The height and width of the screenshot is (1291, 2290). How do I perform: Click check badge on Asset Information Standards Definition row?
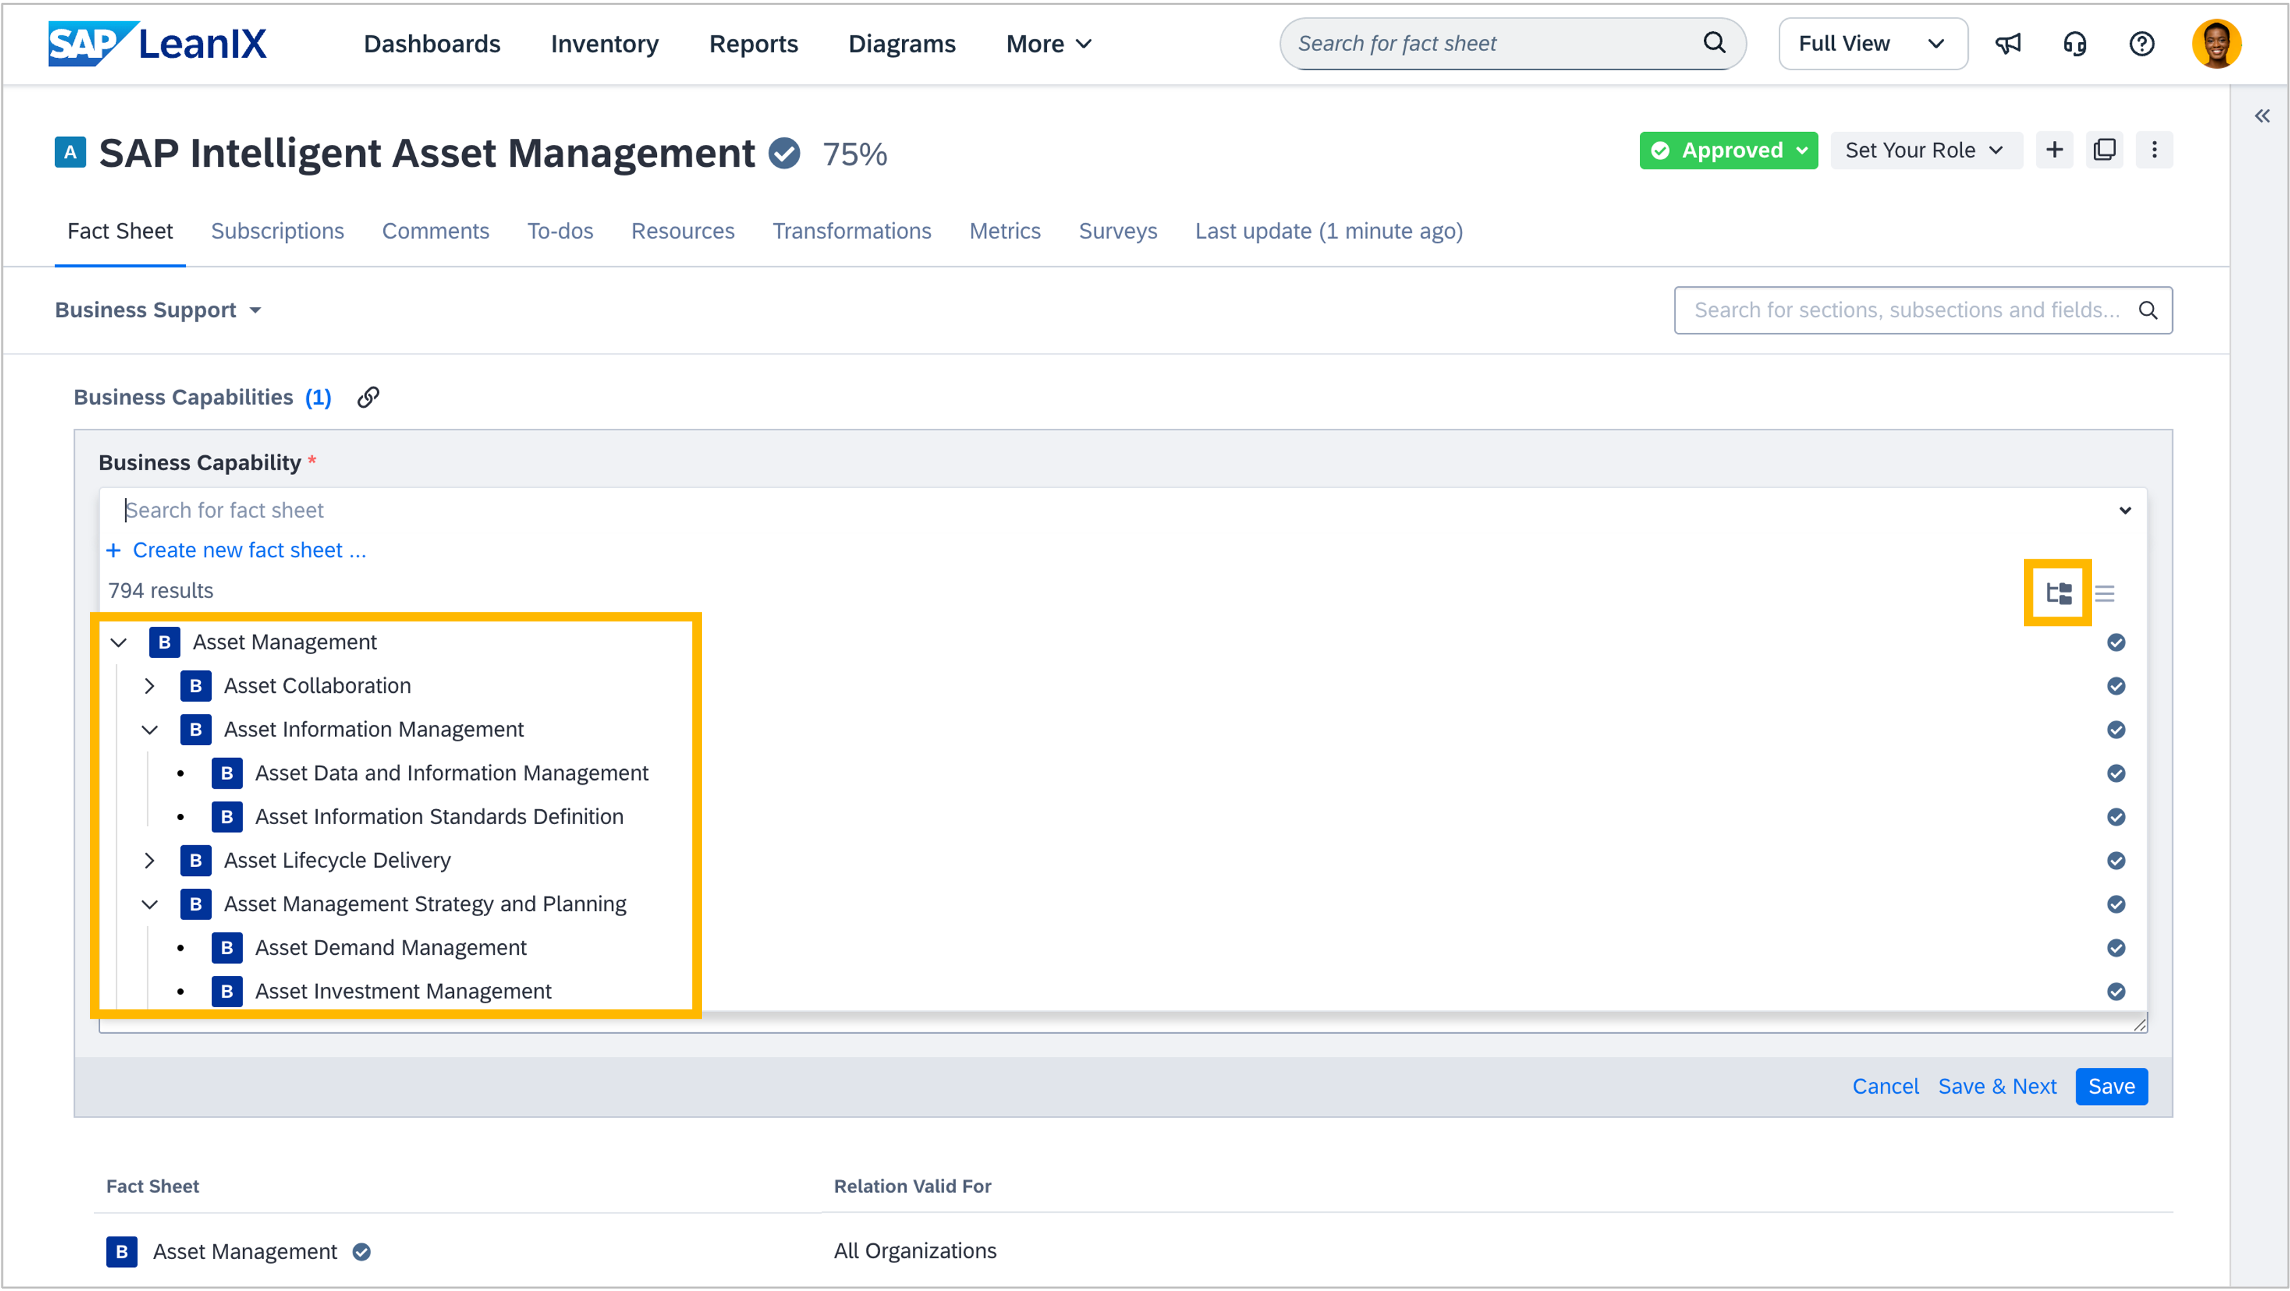2116,817
